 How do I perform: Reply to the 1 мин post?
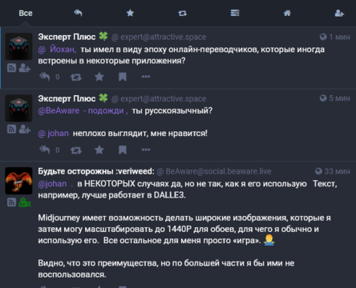point(45,77)
